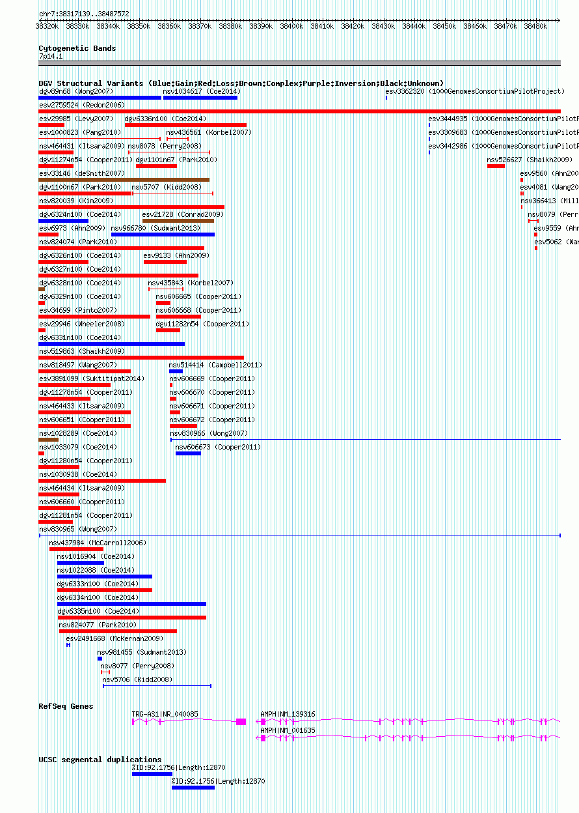579x813 pixels.
Task: Click the 38320k ruler tick label
Action: [47, 26]
